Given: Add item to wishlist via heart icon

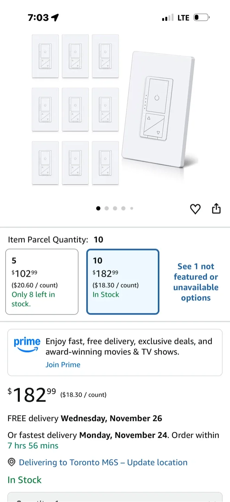Looking at the screenshot, I should click(195, 208).
